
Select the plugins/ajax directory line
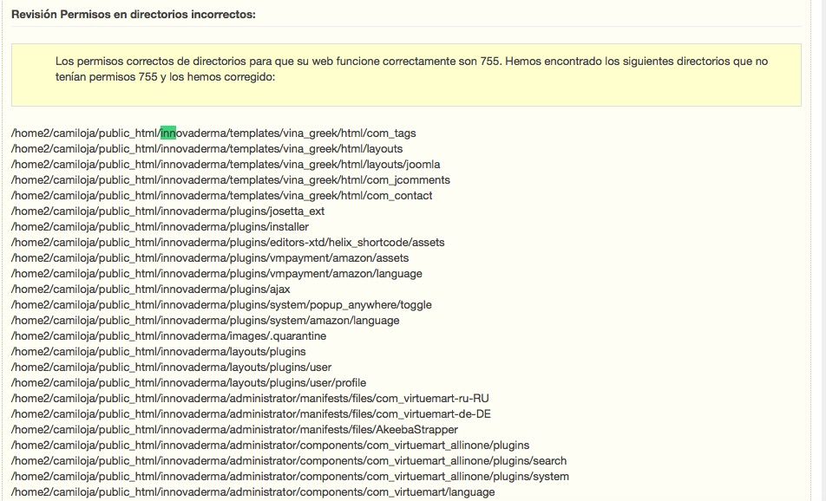(x=151, y=289)
